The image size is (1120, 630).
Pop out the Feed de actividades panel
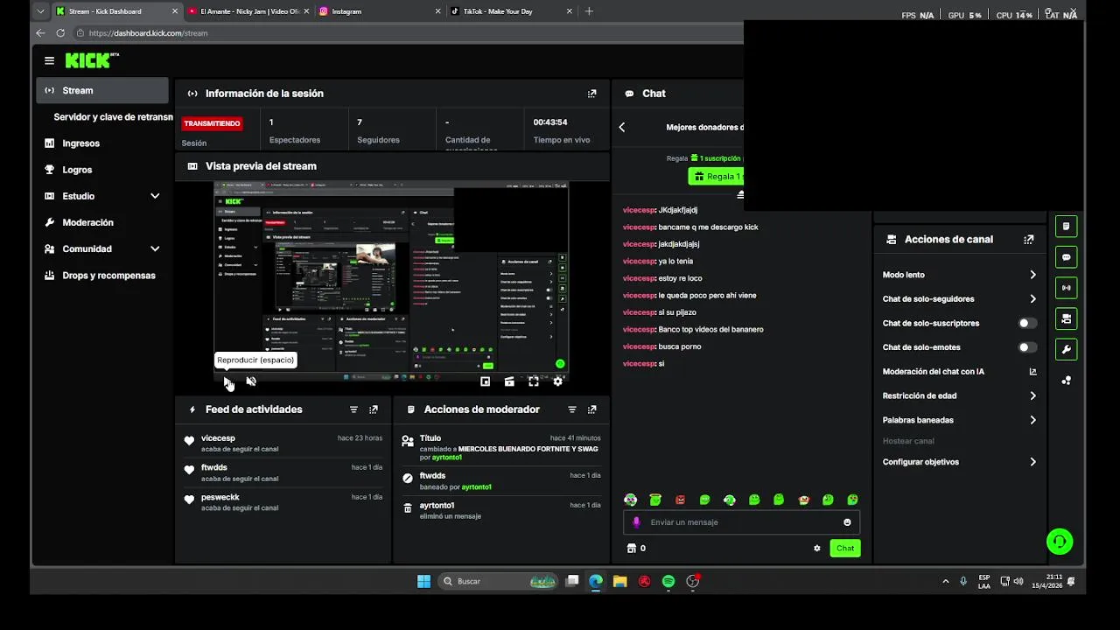(374, 409)
